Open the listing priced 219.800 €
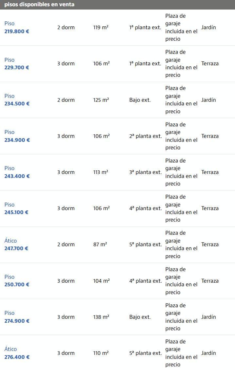235x370 pixels. (x=17, y=32)
